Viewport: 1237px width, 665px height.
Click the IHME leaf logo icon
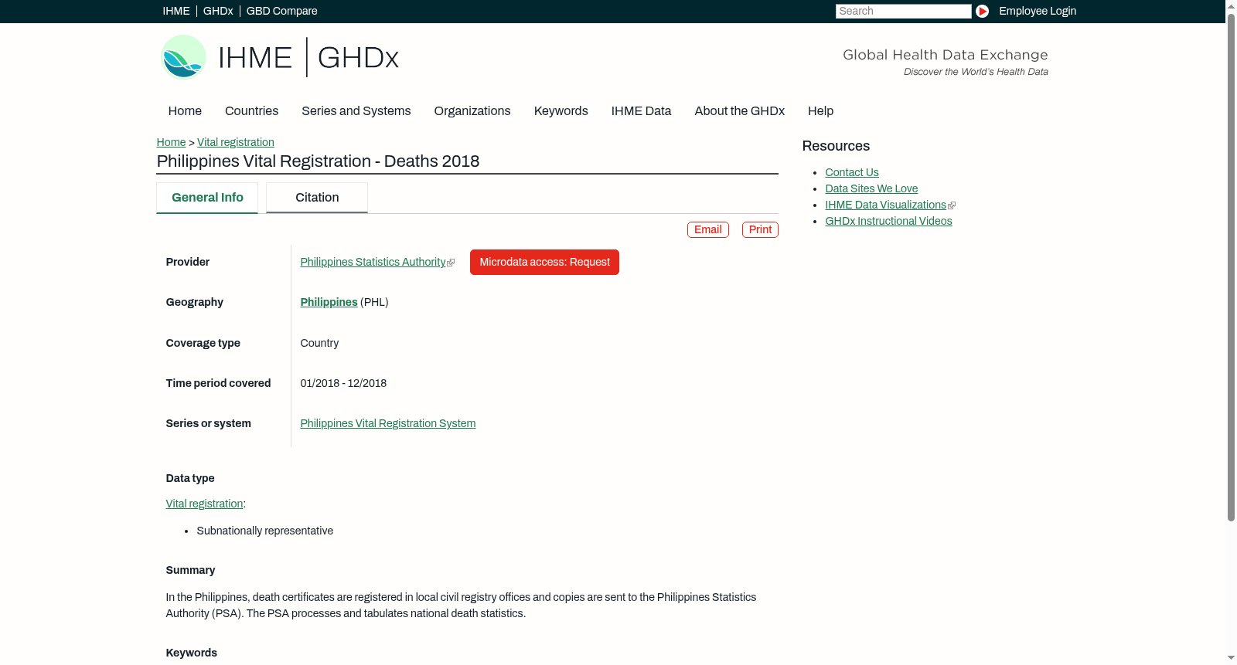pyautogui.click(x=183, y=57)
